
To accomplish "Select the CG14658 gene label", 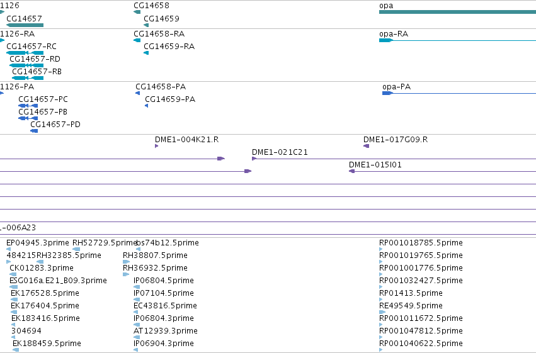I will click(151, 6).
